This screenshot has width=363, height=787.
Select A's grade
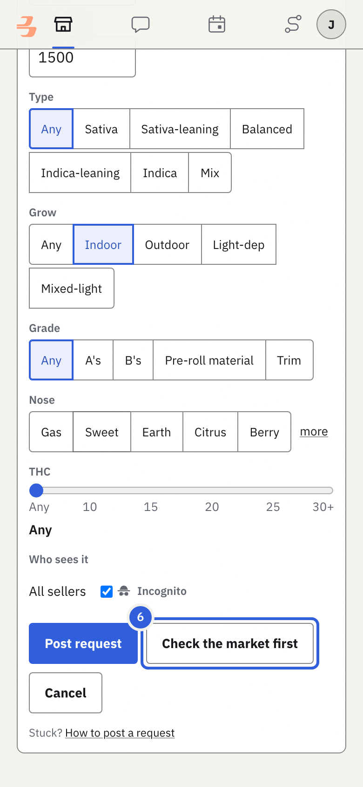coord(93,360)
